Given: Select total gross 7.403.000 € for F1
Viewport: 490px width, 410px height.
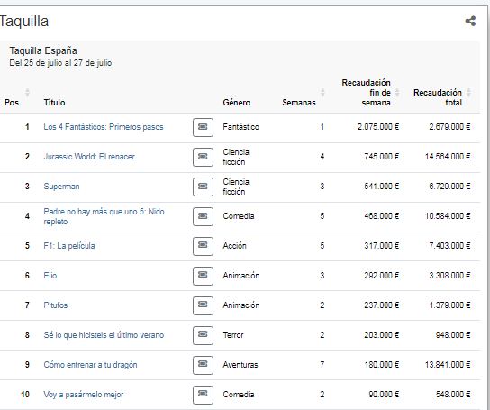Looking at the screenshot, I should pyautogui.click(x=449, y=246).
